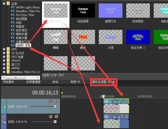Expand the VEGAS folder
Image resolution: width=168 pixels, height=129 pixels.
click(4, 61)
